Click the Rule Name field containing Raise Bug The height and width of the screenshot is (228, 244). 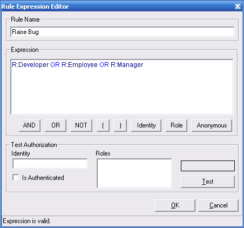123,32
